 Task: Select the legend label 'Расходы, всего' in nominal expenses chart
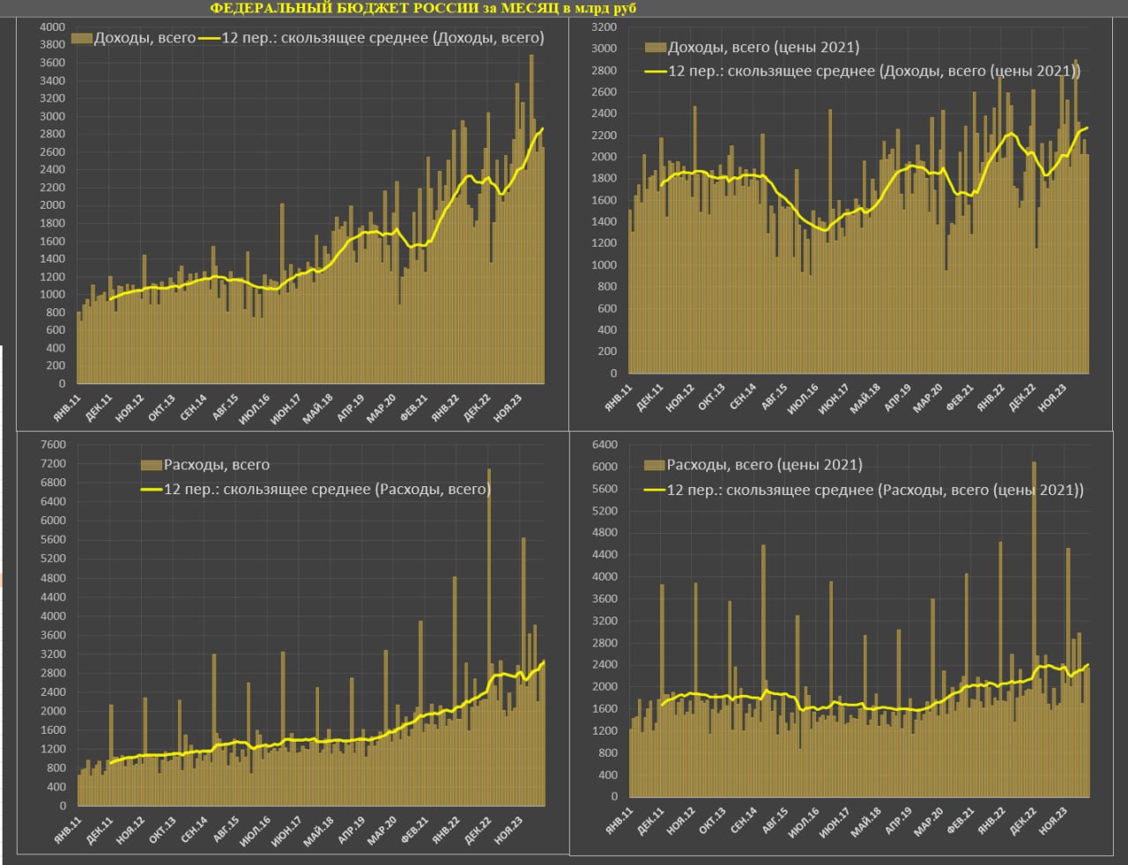point(217,465)
